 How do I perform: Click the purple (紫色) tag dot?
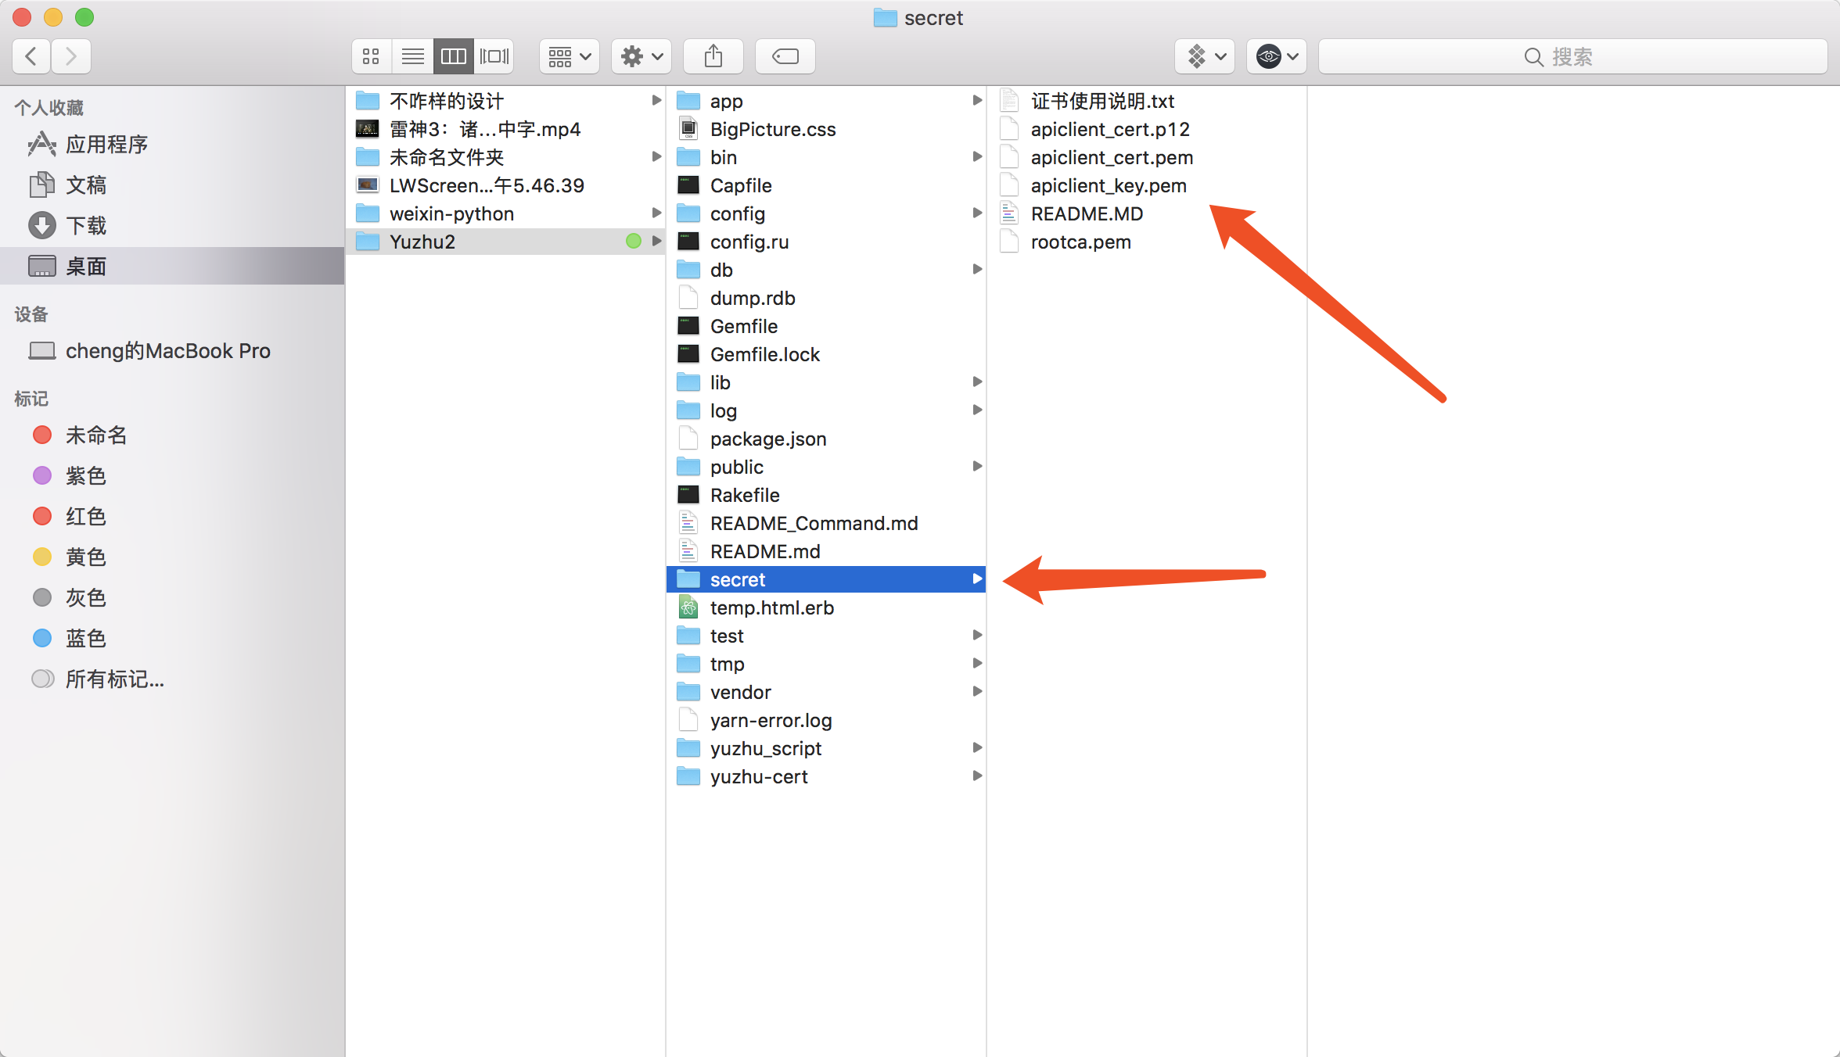pyautogui.click(x=42, y=476)
